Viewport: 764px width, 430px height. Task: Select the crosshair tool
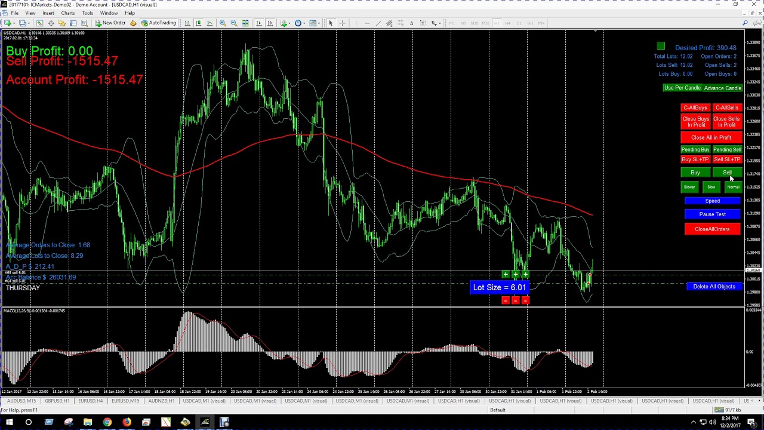pyautogui.click(x=342, y=23)
